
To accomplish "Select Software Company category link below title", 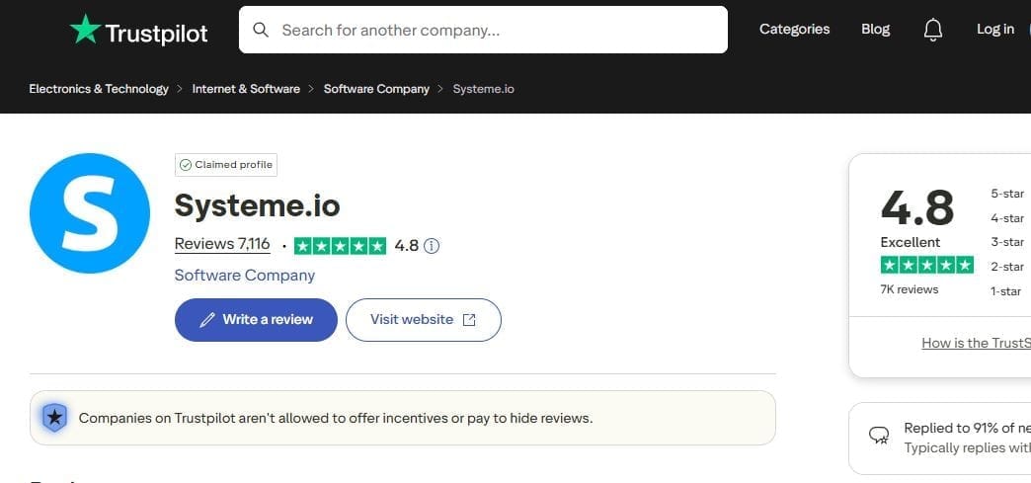I will [245, 276].
